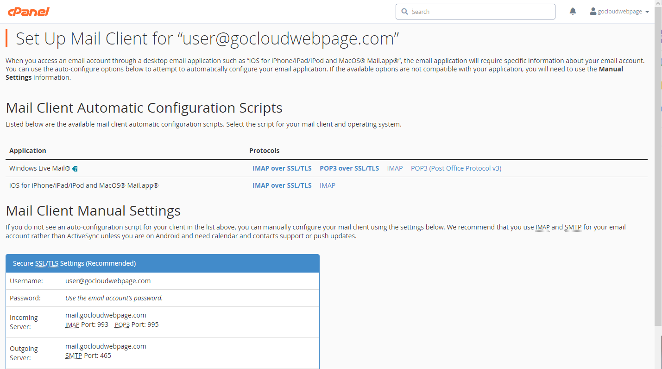Click Secure SSL/TLS Settings panel header

click(163, 263)
